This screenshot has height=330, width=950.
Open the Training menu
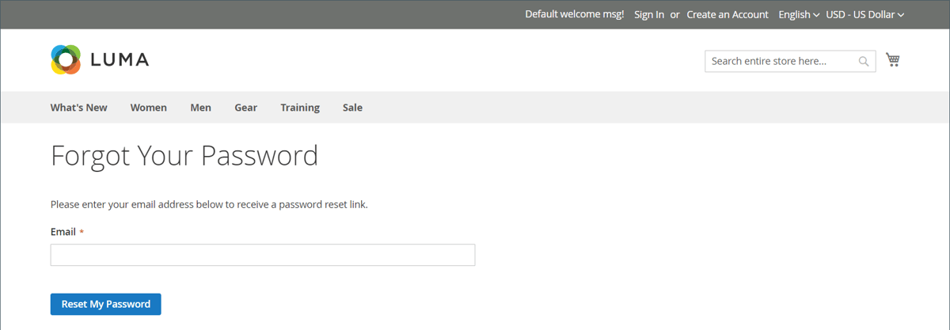pyautogui.click(x=300, y=108)
